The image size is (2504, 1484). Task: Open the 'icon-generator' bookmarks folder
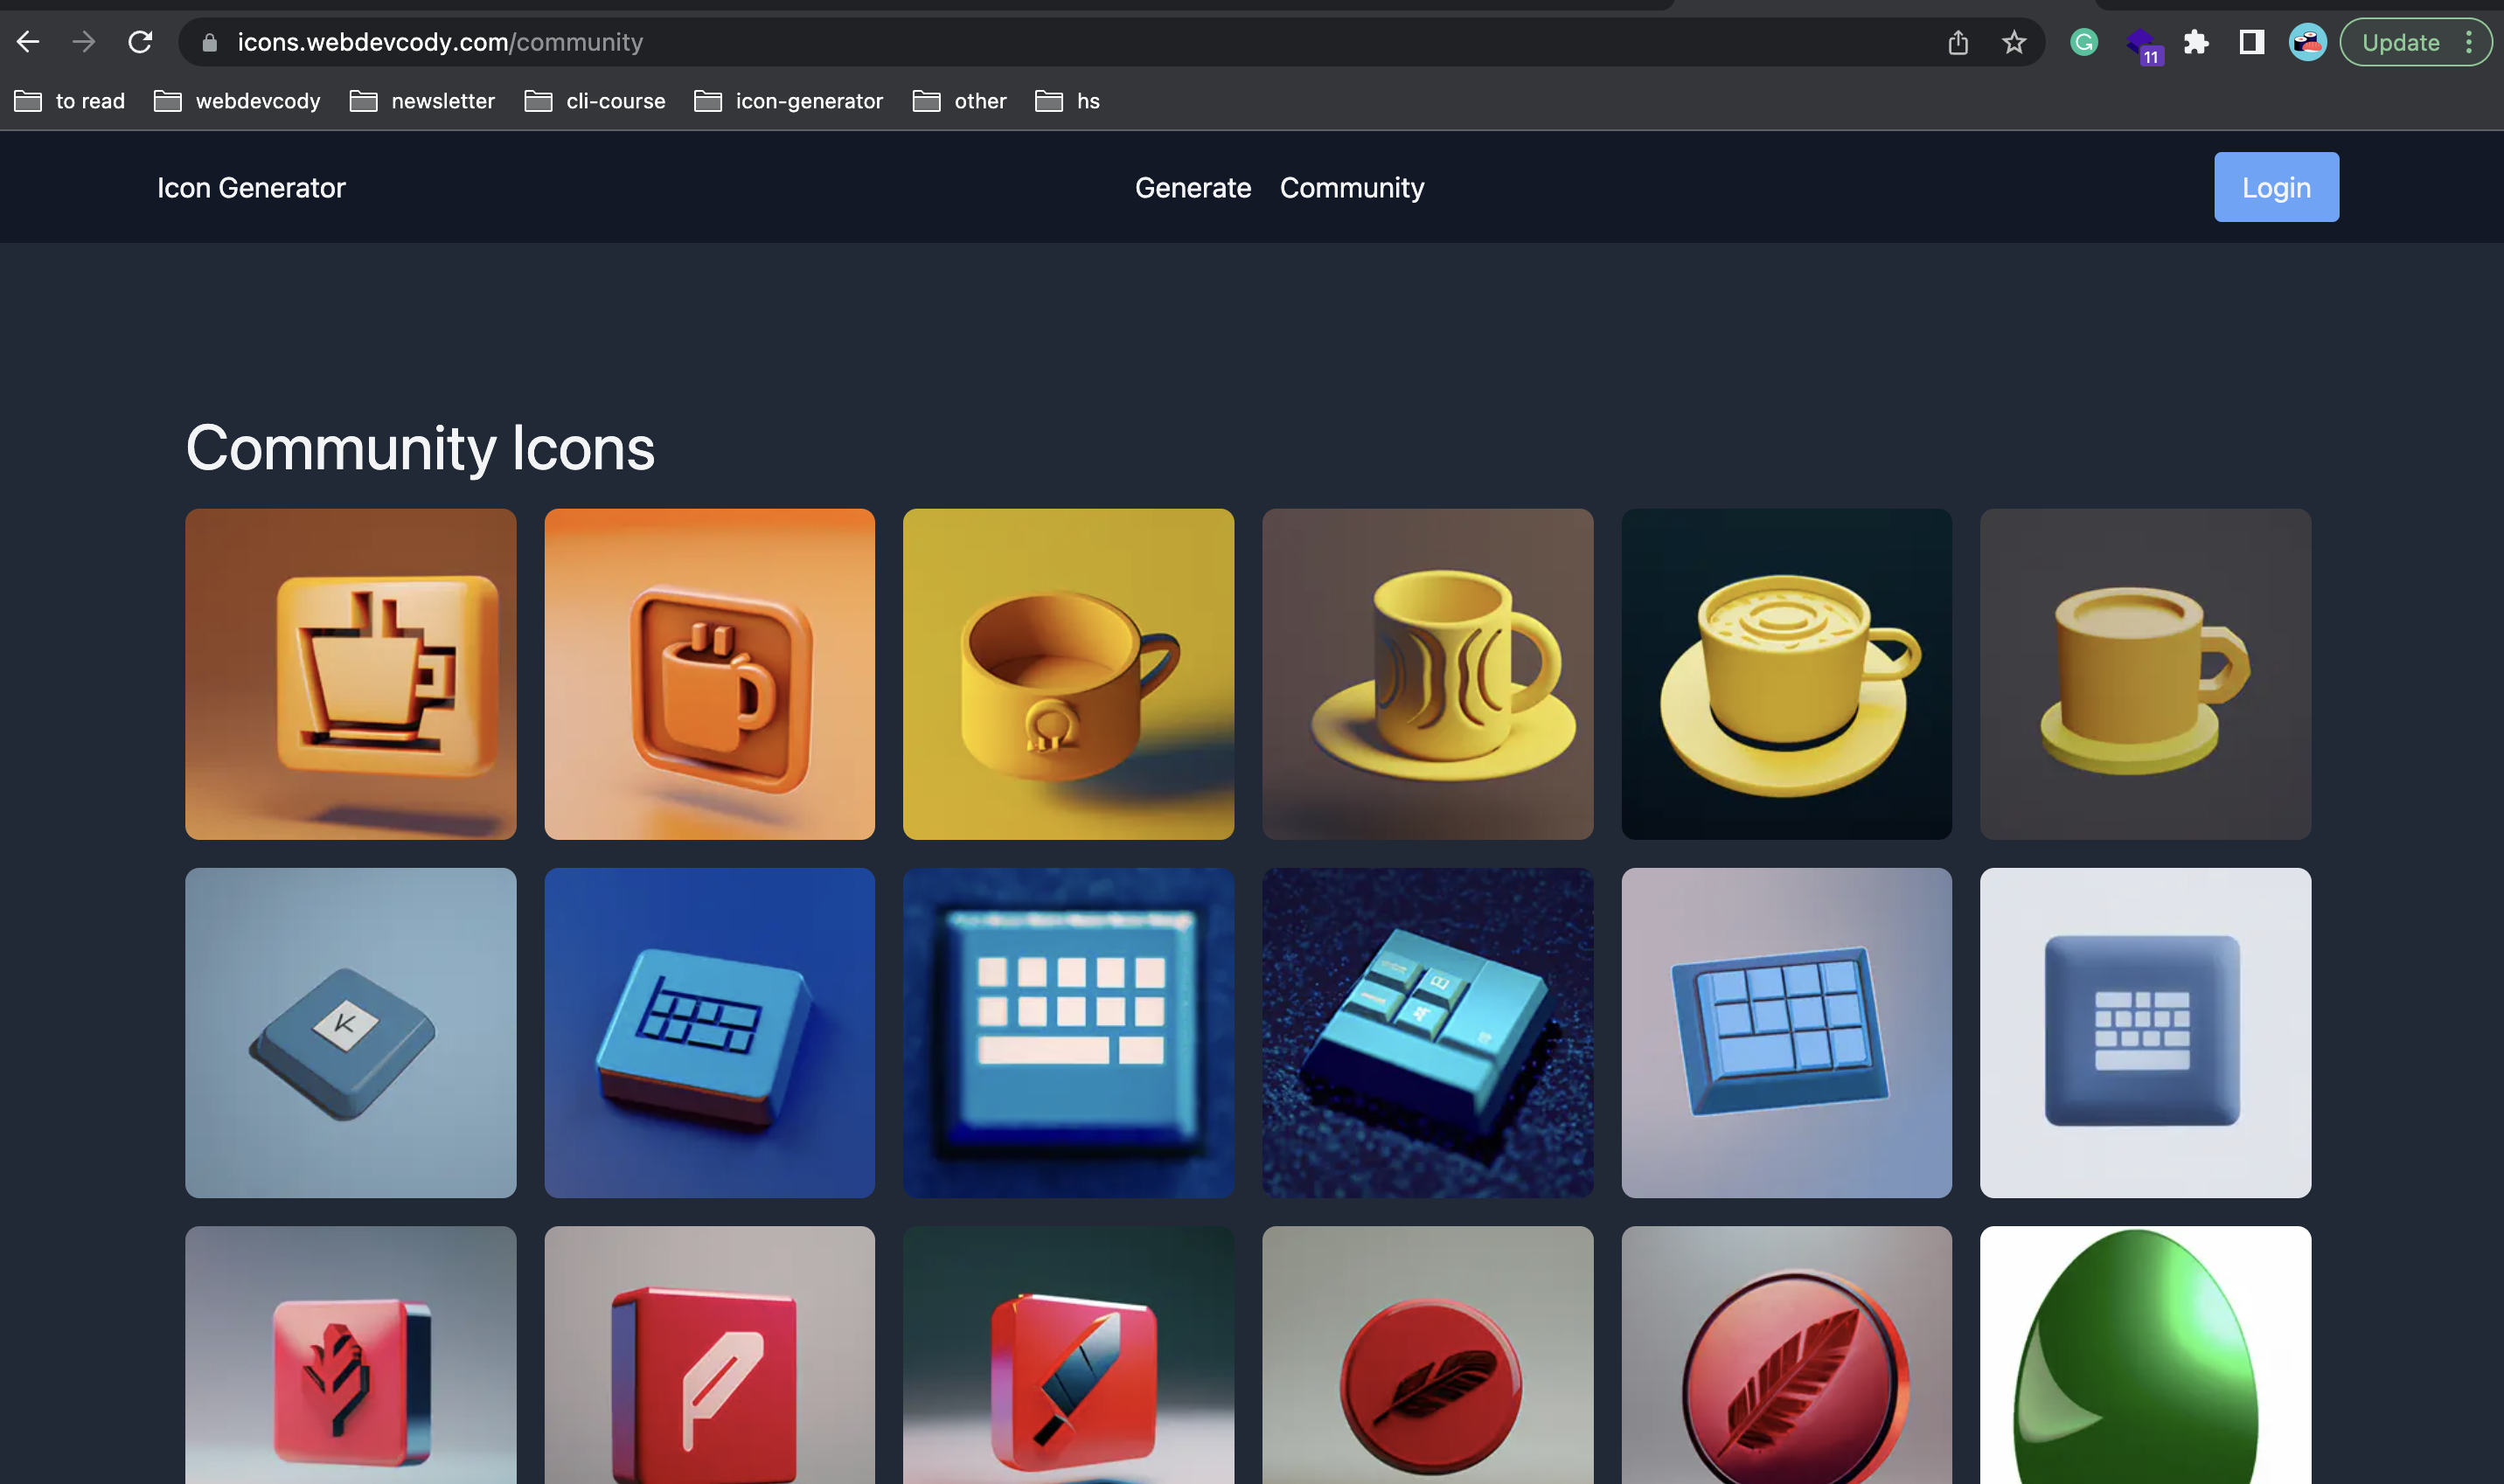tap(789, 101)
